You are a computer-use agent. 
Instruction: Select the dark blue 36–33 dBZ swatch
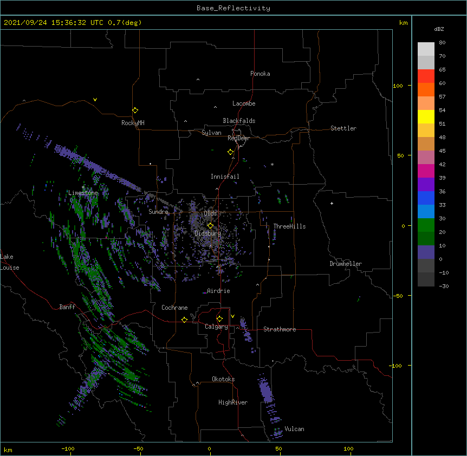click(426, 198)
